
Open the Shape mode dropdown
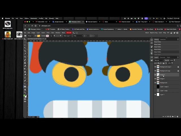point(30,36)
